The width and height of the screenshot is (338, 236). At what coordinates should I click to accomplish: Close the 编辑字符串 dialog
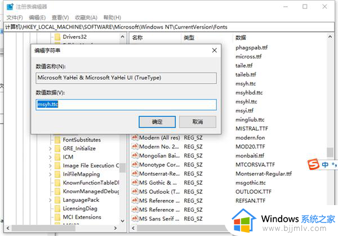tap(214, 51)
